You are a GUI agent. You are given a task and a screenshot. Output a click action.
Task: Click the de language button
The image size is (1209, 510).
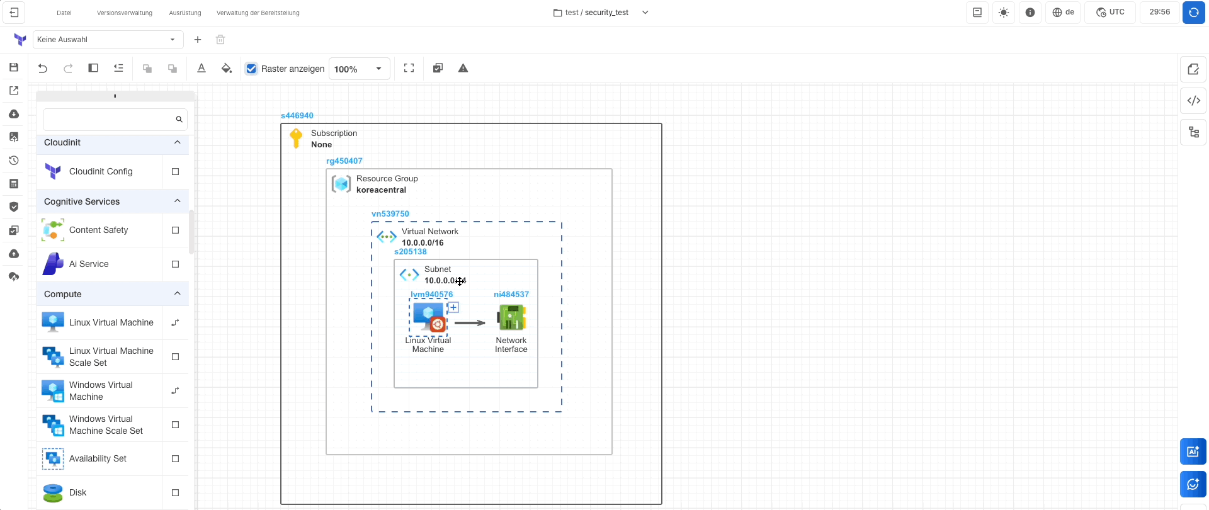(x=1064, y=13)
